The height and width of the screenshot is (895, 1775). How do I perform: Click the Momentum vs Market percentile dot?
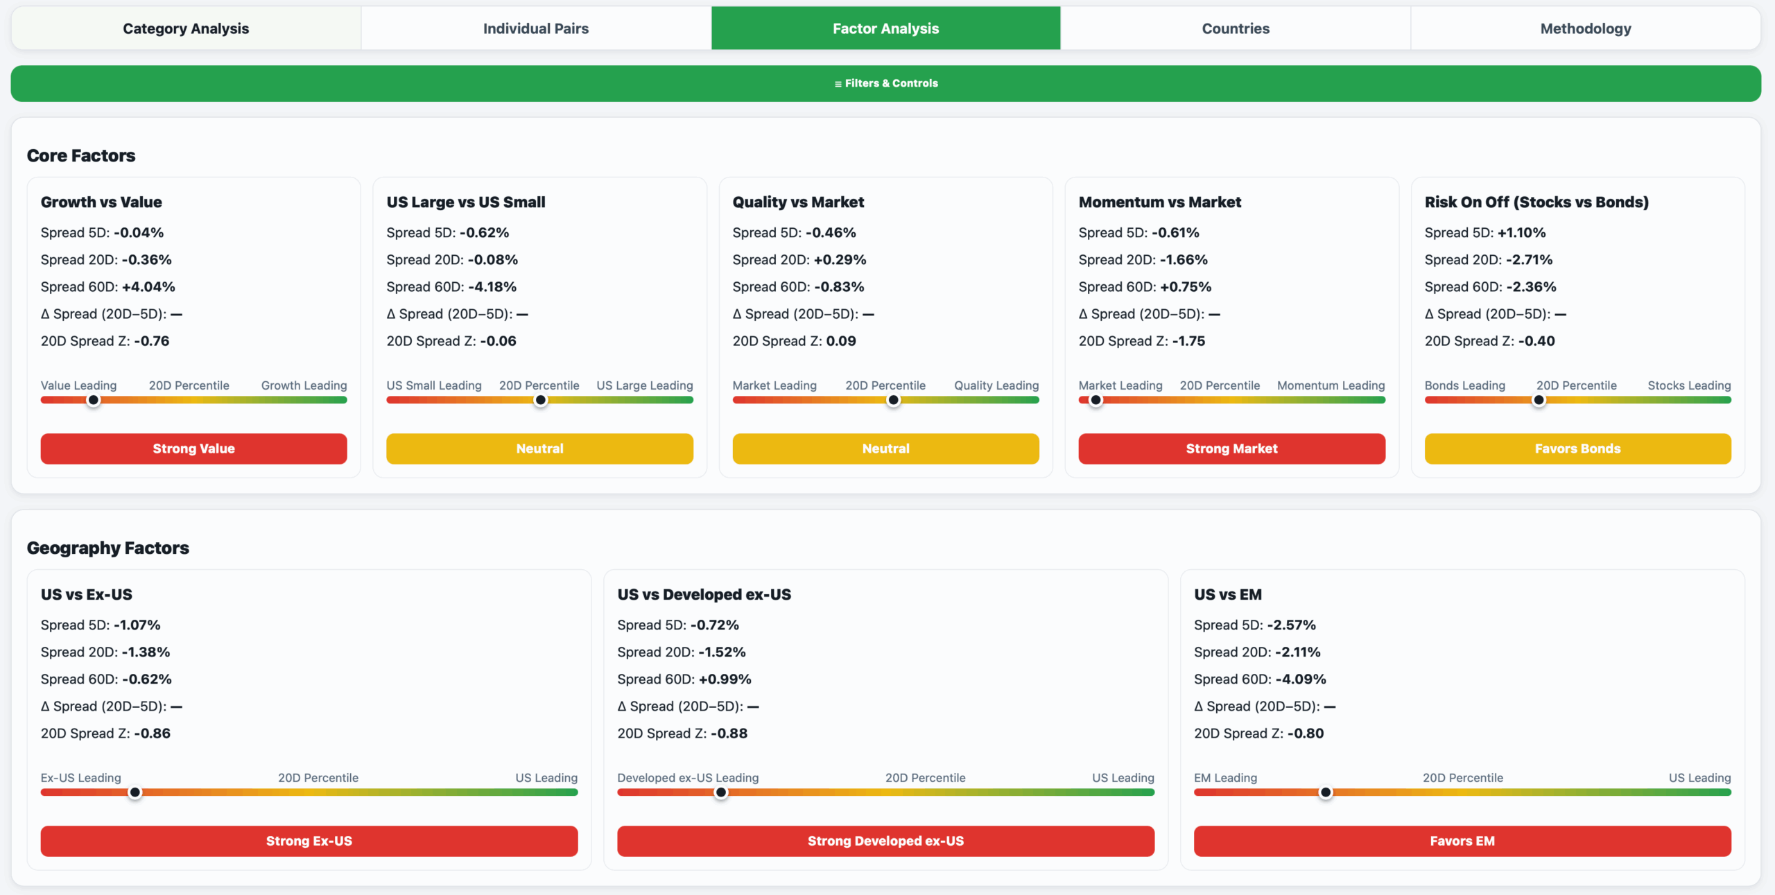click(1096, 400)
